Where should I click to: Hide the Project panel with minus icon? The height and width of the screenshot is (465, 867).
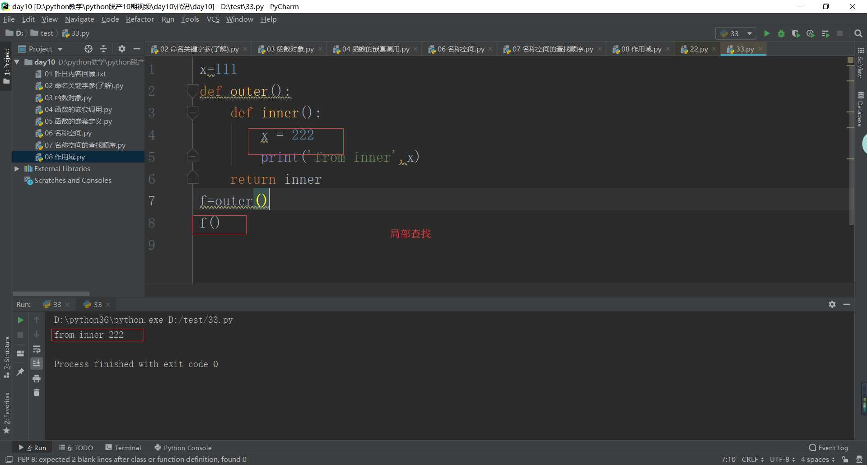pos(137,49)
